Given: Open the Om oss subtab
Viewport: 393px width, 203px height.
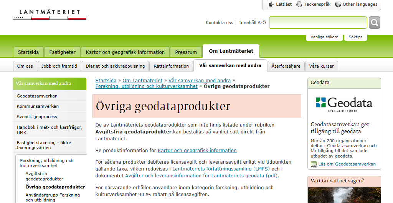Looking at the screenshot, I should [25, 66].
